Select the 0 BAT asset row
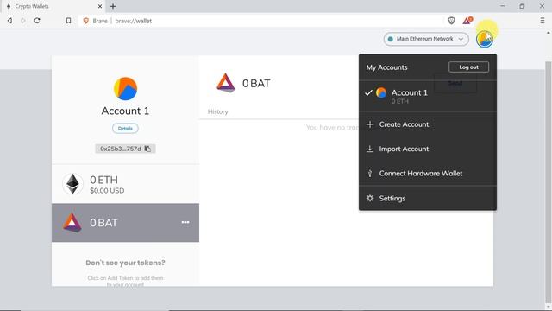This screenshot has height=311, width=552. point(125,223)
